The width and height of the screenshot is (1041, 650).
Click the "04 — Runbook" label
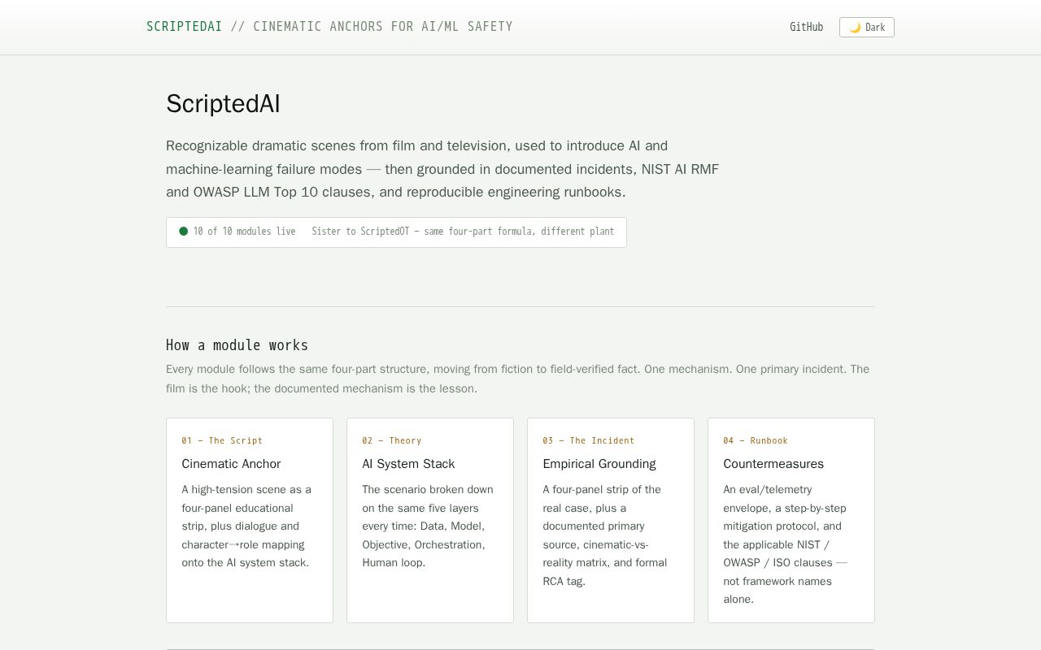(x=756, y=440)
